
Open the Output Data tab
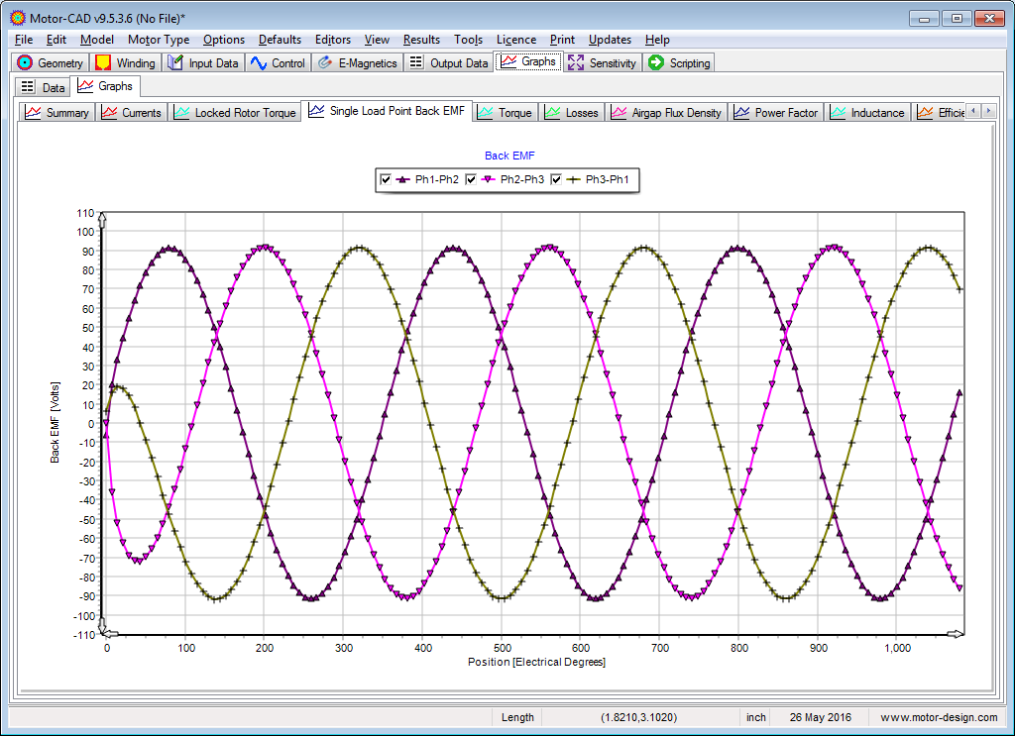[x=449, y=62]
